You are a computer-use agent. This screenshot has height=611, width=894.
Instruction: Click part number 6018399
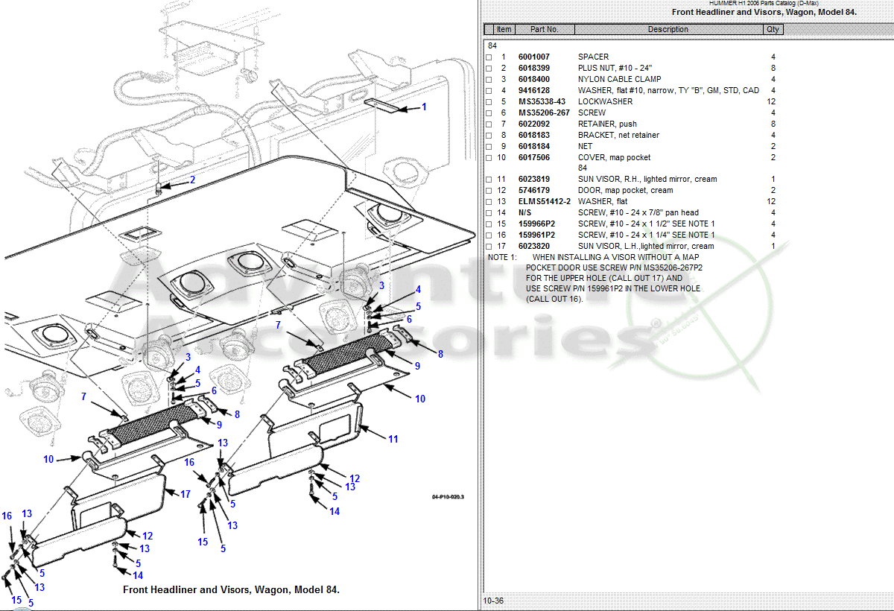[x=534, y=69]
